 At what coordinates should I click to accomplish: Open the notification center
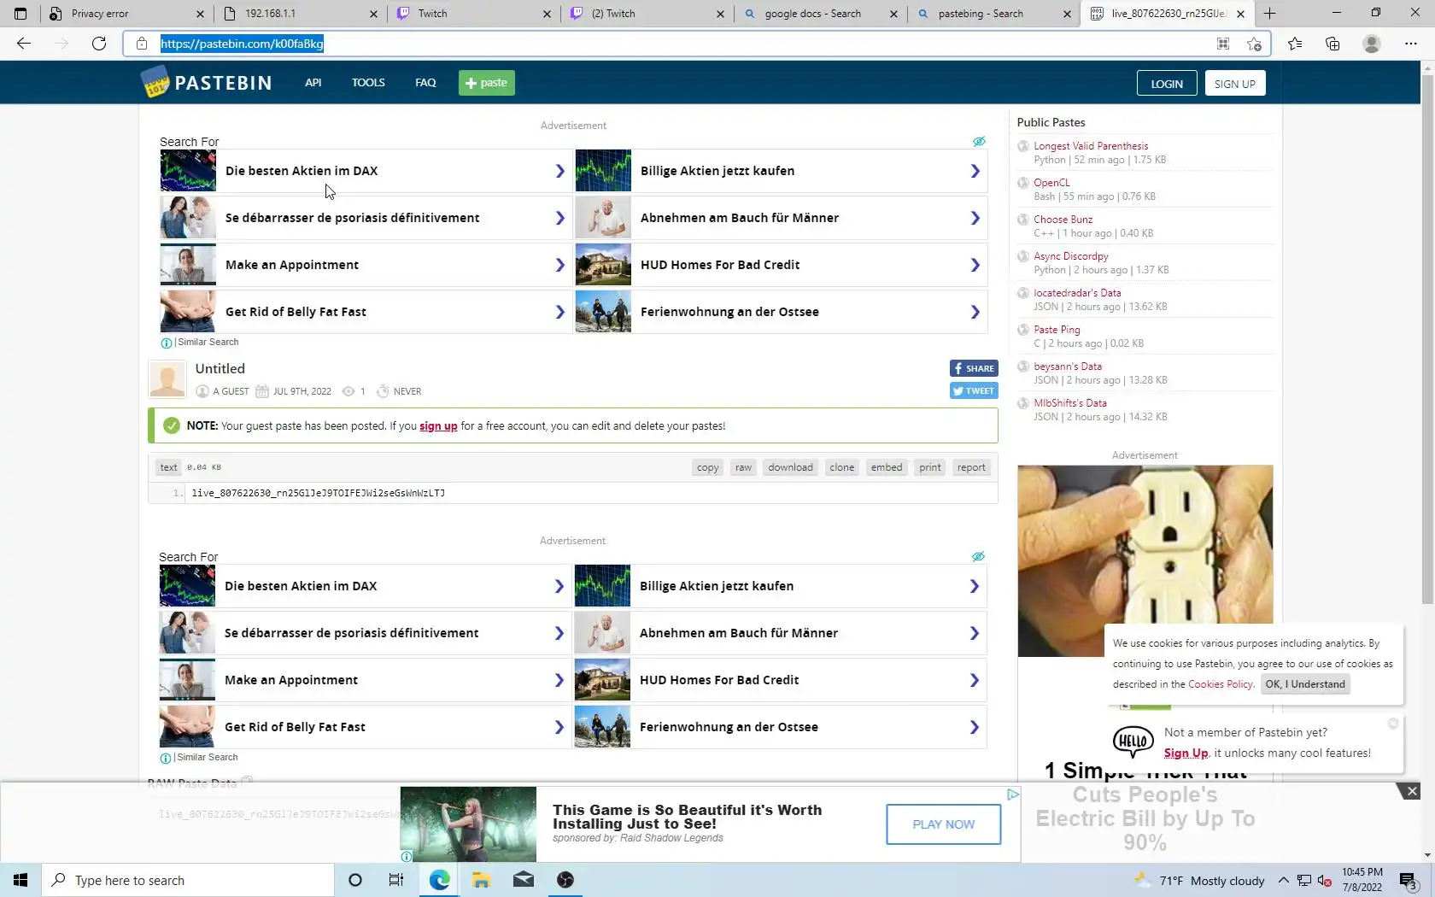pos(1409,881)
